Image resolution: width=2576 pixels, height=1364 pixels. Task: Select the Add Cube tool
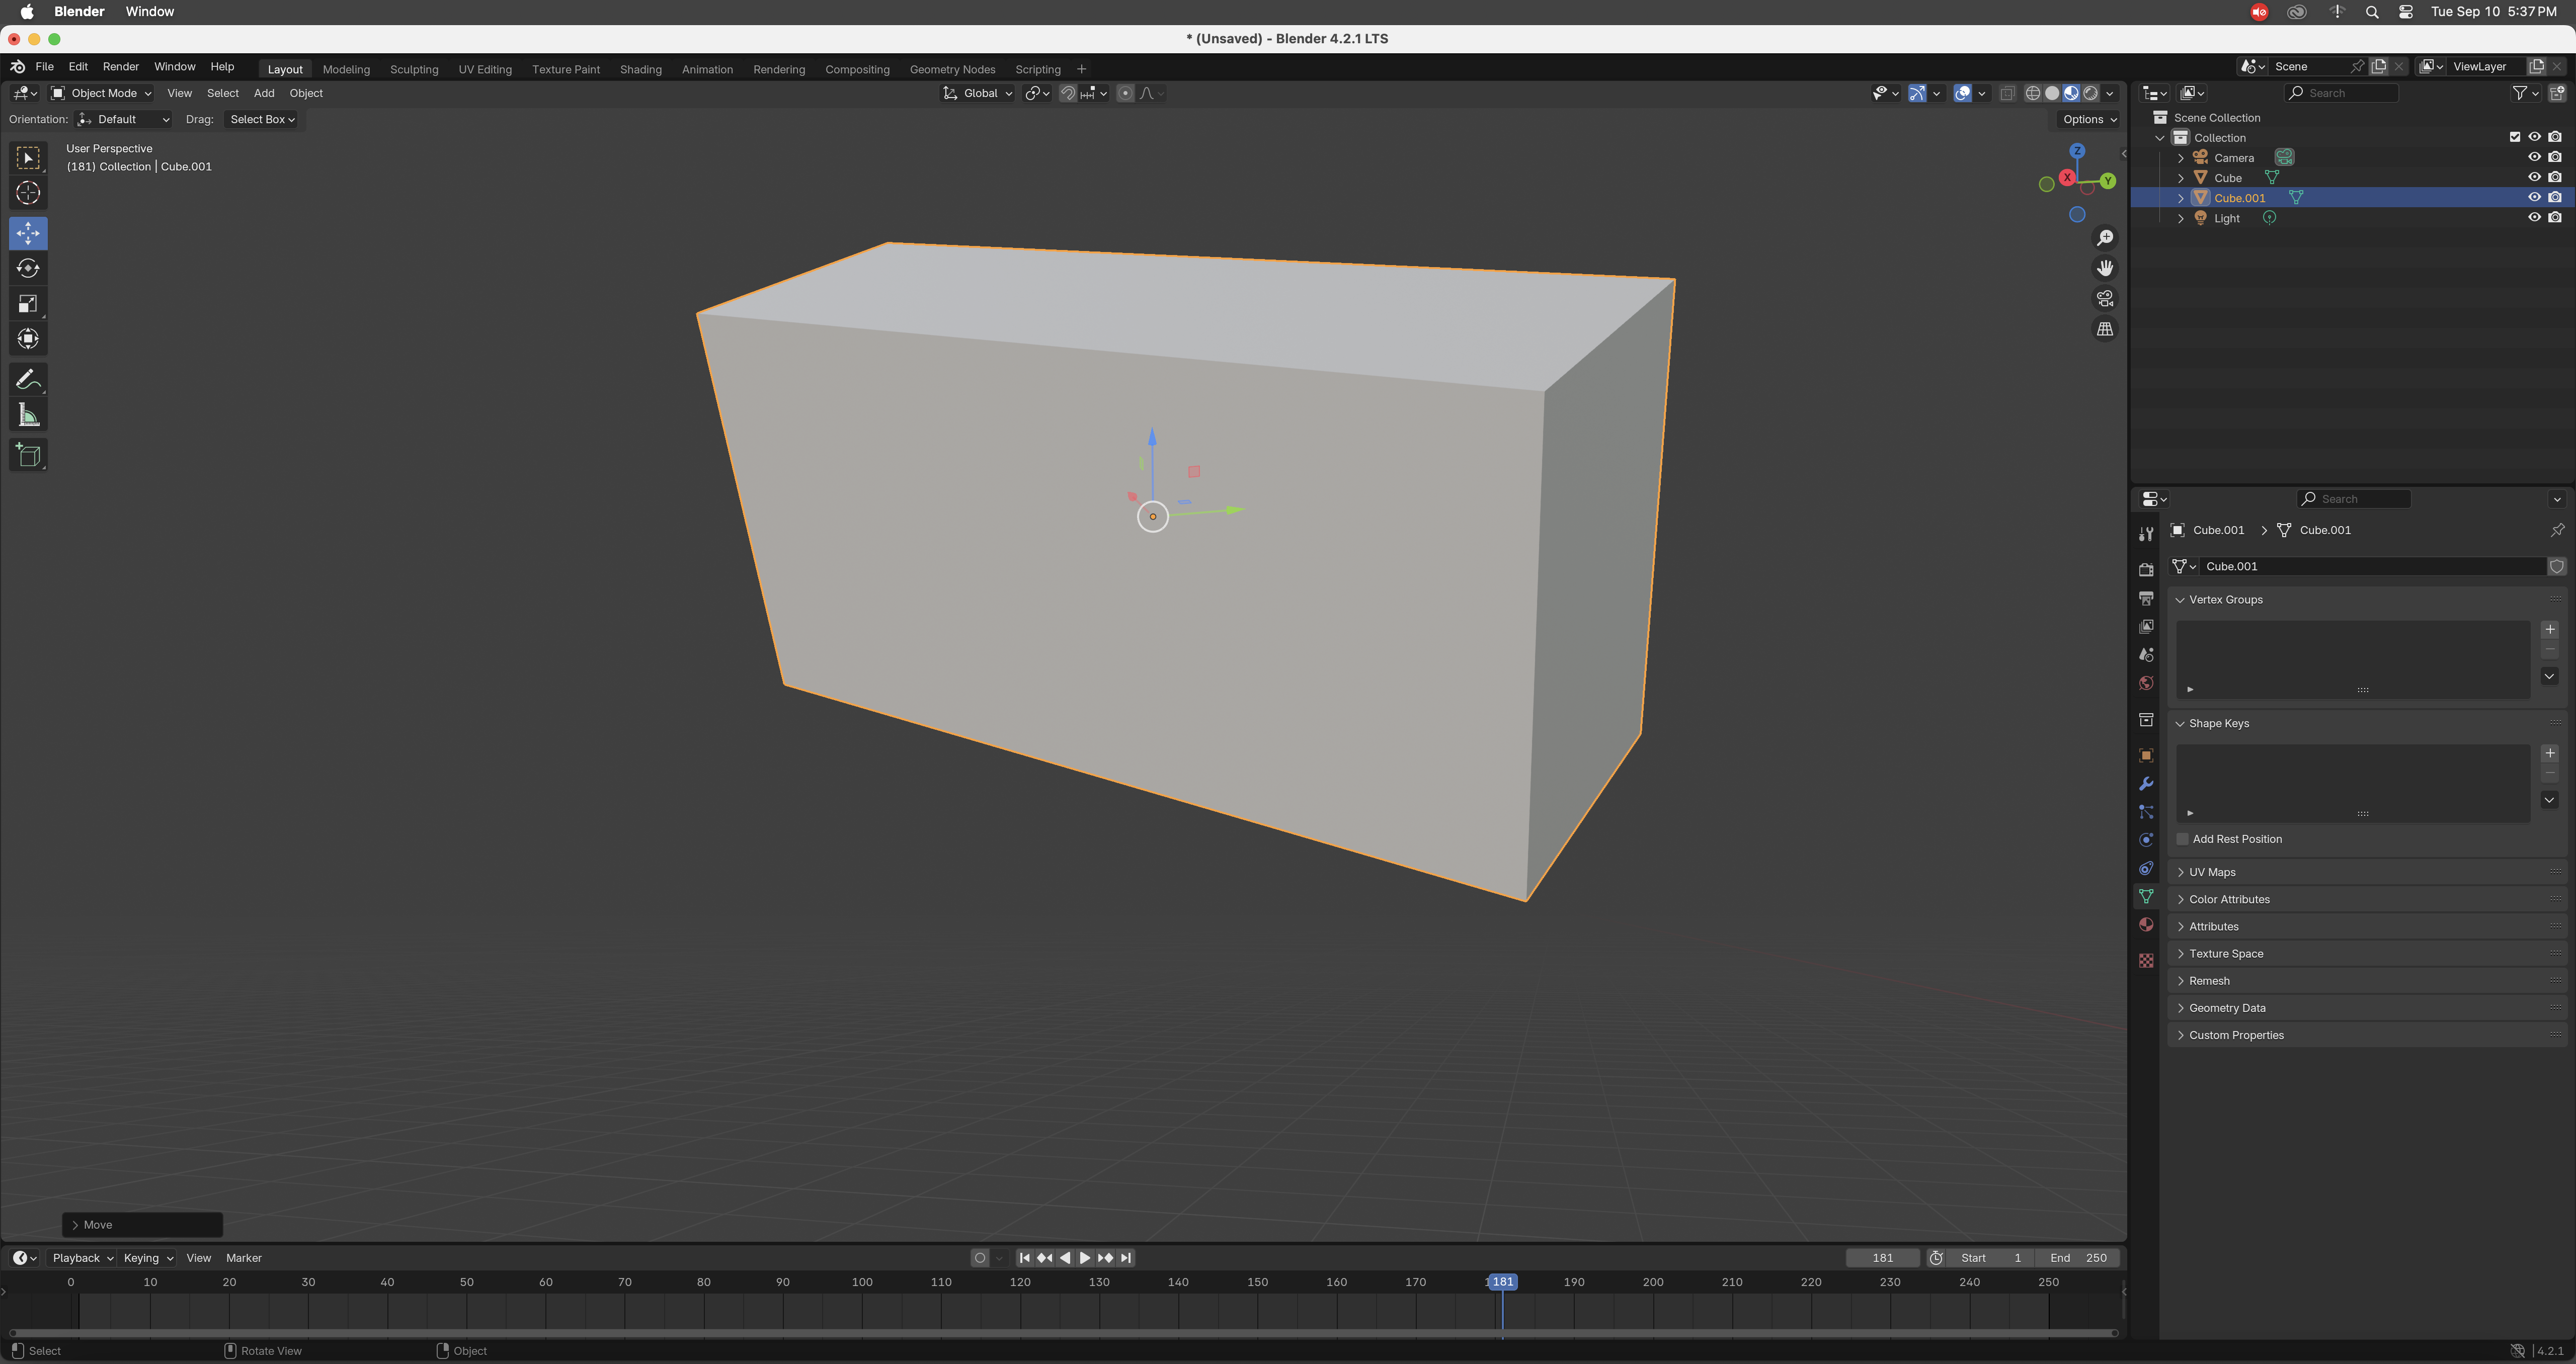[28, 456]
